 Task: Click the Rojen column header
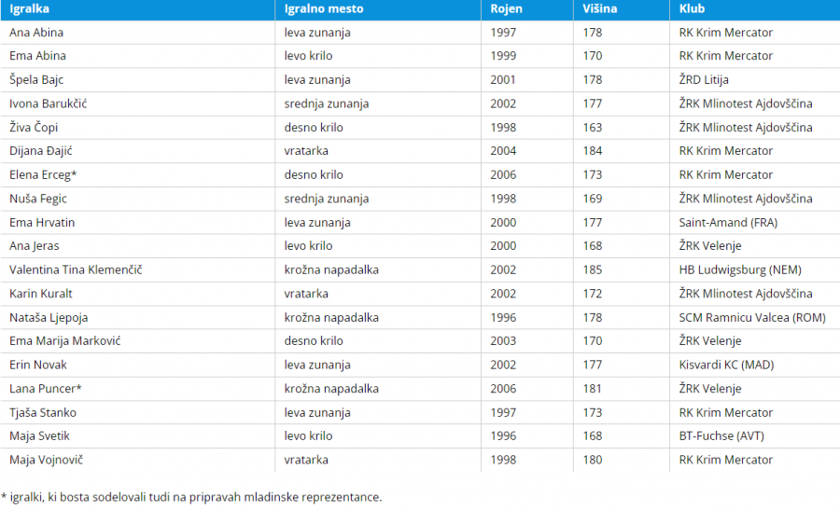pyautogui.click(x=506, y=8)
